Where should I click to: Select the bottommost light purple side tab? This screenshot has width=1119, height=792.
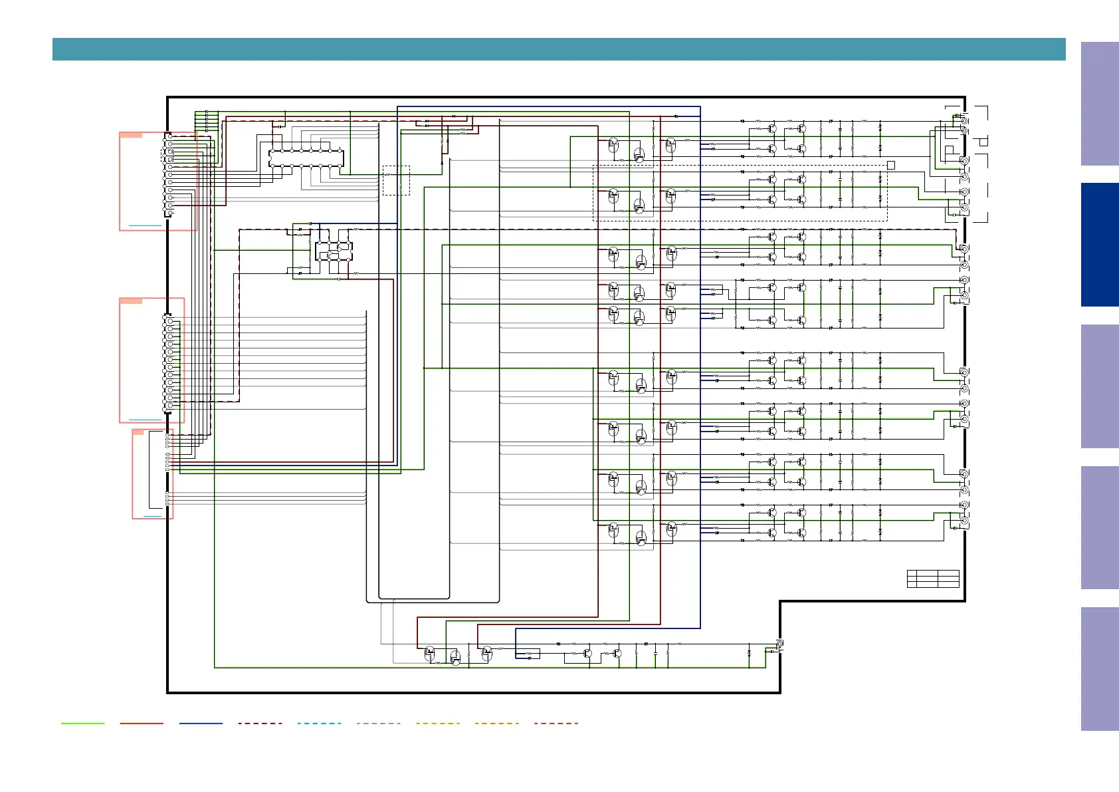pos(1100,668)
